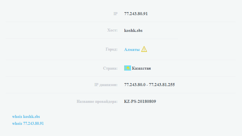Click the Kazakhstan flag icon
242x136 pixels.
tap(127, 68)
